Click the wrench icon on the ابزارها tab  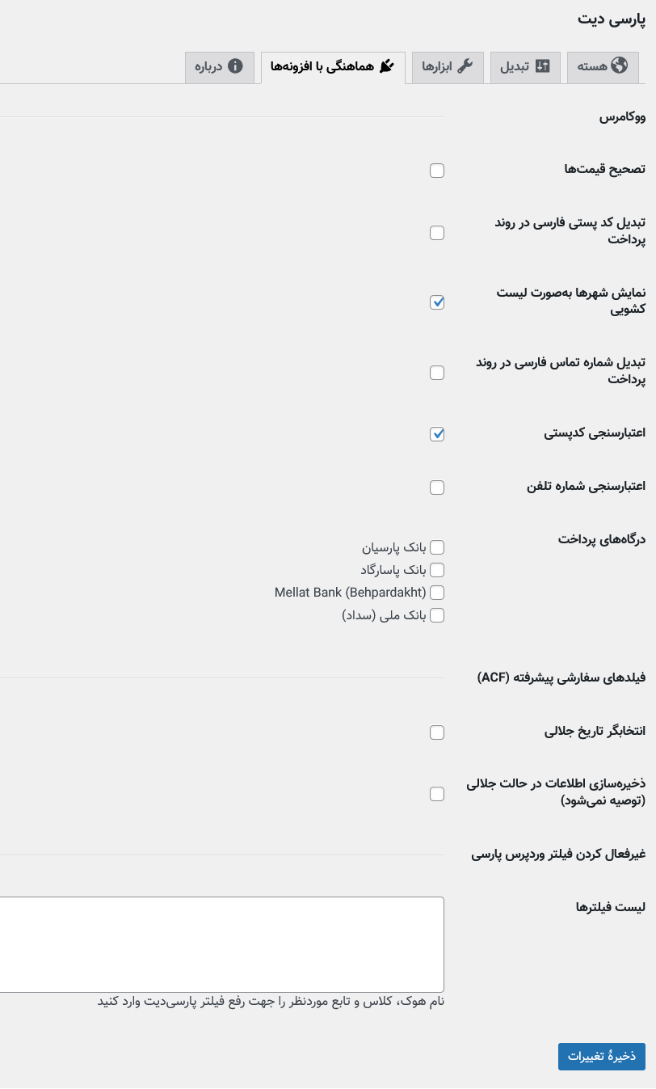click(465, 66)
